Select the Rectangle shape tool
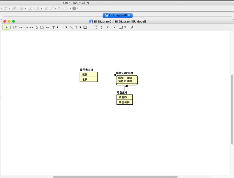234x178 pixels. pos(62,27)
